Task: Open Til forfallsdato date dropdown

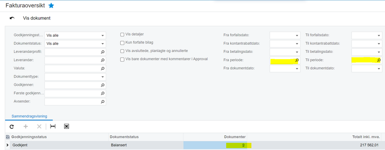Action: click(379, 35)
